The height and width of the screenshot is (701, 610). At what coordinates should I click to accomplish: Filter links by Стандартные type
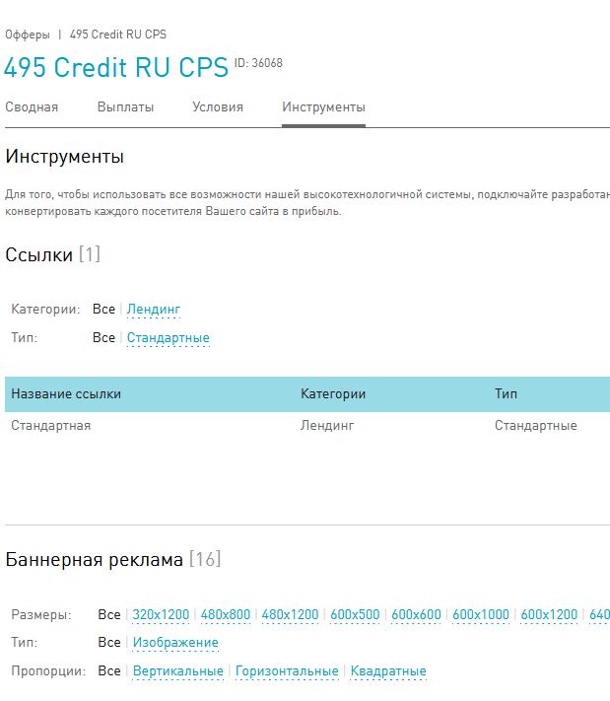click(x=168, y=338)
